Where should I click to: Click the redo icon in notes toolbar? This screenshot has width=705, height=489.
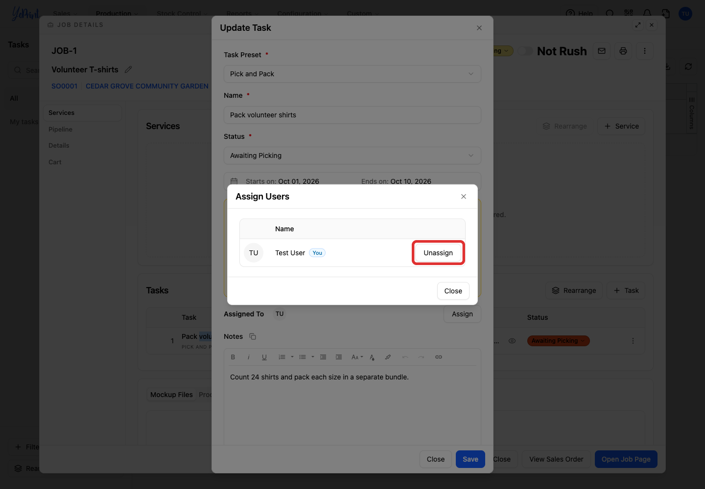pyautogui.click(x=421, y=357)
